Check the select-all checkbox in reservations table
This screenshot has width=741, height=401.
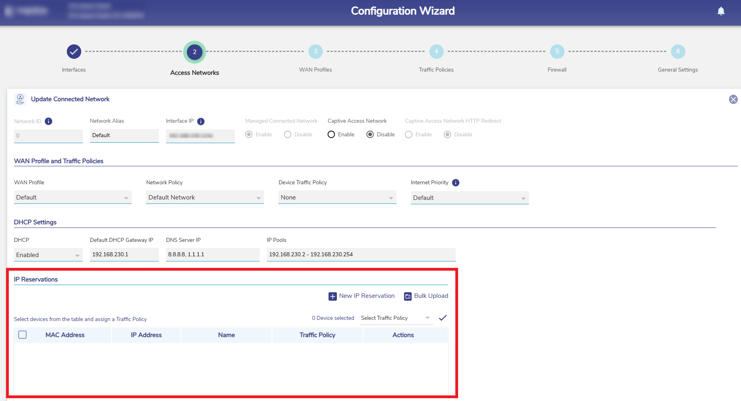[22, 335]
